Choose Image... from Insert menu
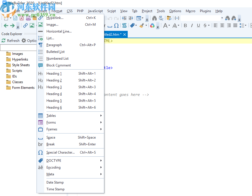This screenshot has width=252, height=196. tap(71, 25)
